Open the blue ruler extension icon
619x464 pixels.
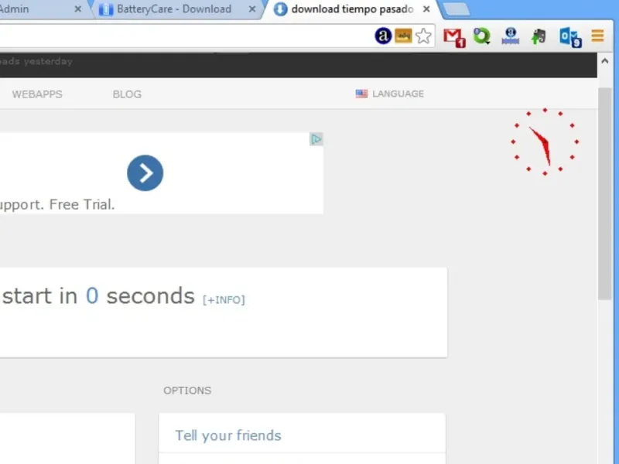[511, 36]
